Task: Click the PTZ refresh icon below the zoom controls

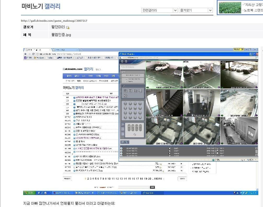Action: coord(135,134)
